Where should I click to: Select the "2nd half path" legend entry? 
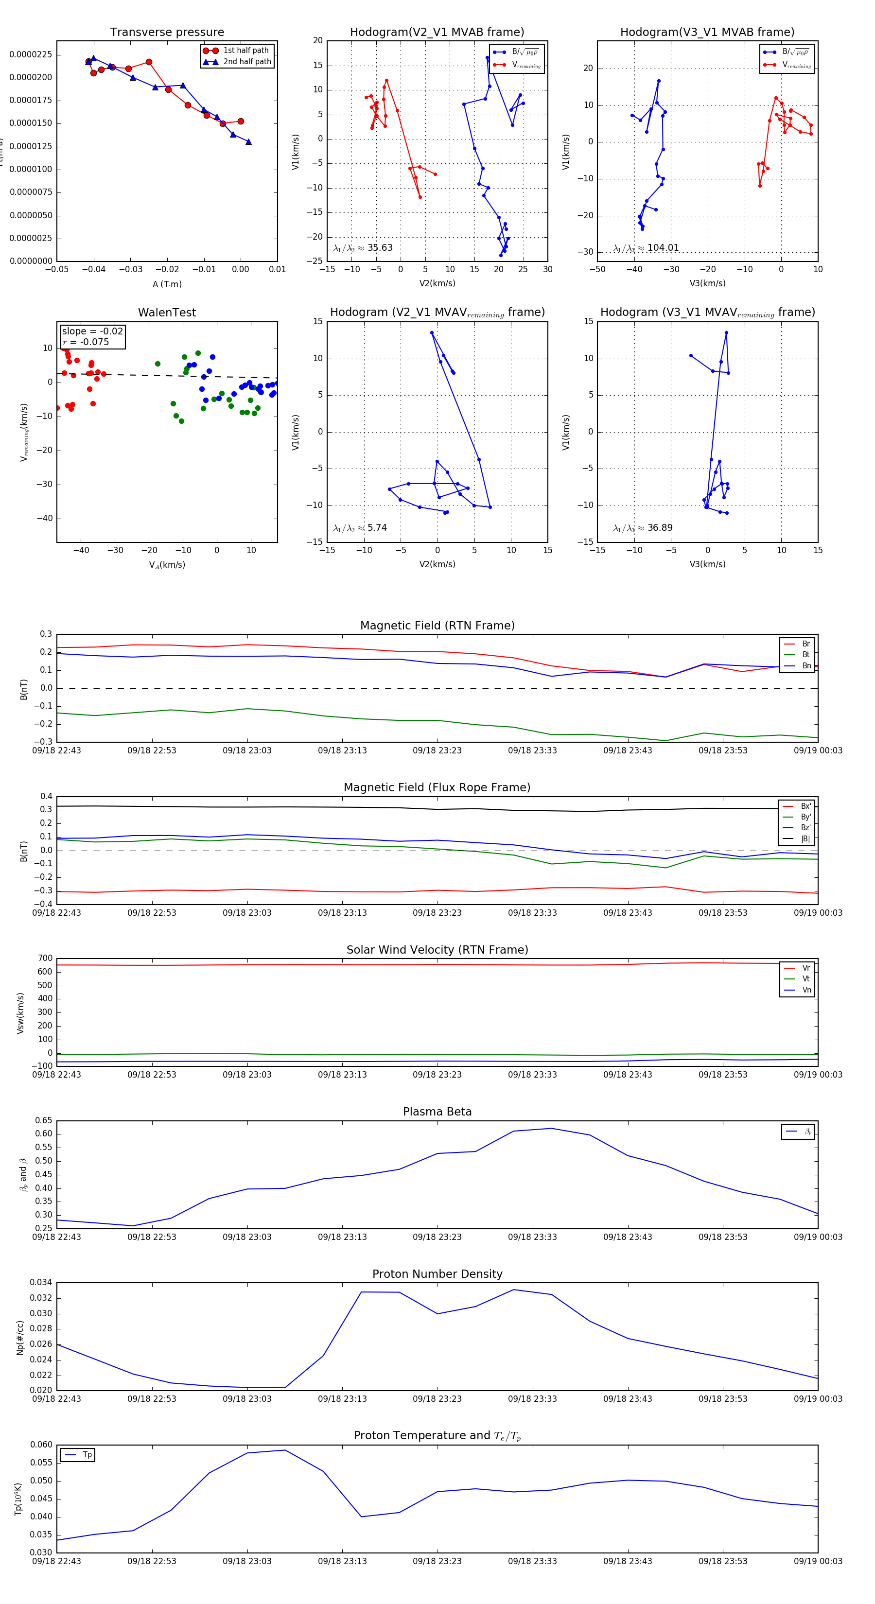click(237, 62)
